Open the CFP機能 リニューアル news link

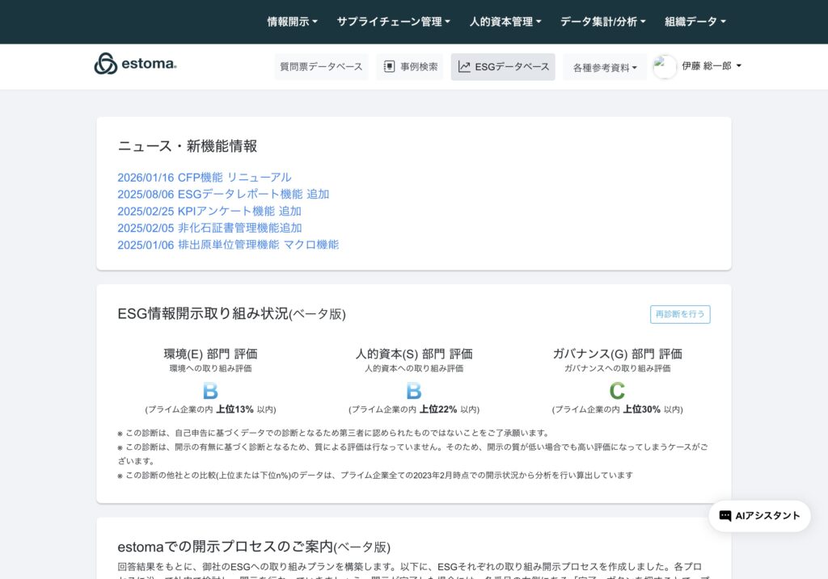click(x=204, y=178)
